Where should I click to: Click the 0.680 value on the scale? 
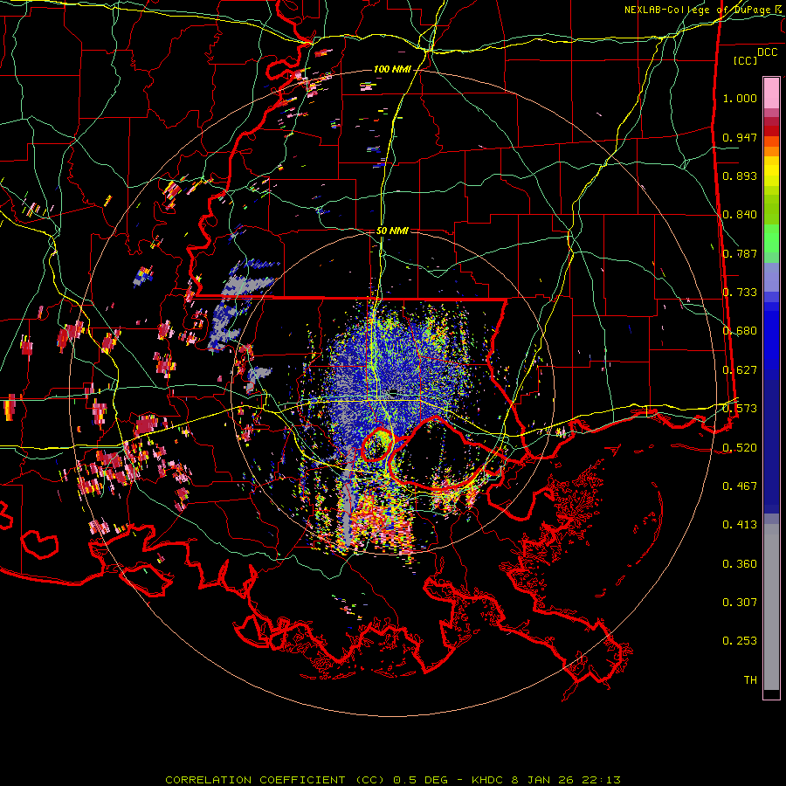[x=740, y=331]
